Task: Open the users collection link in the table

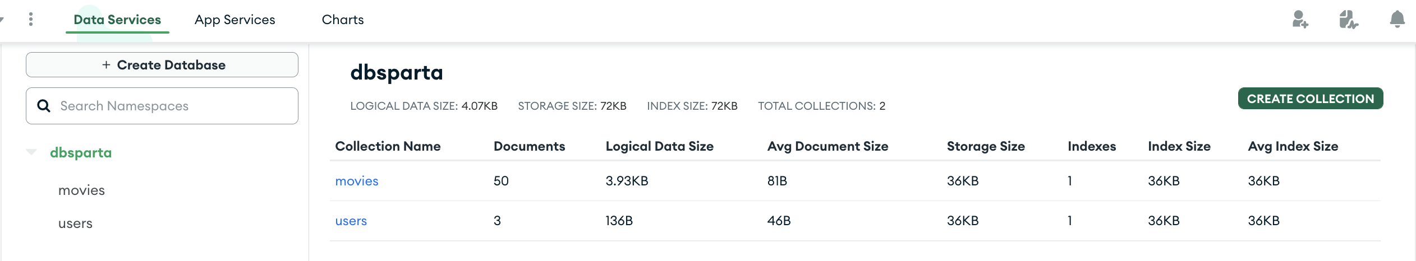Action: pos(351,221)
